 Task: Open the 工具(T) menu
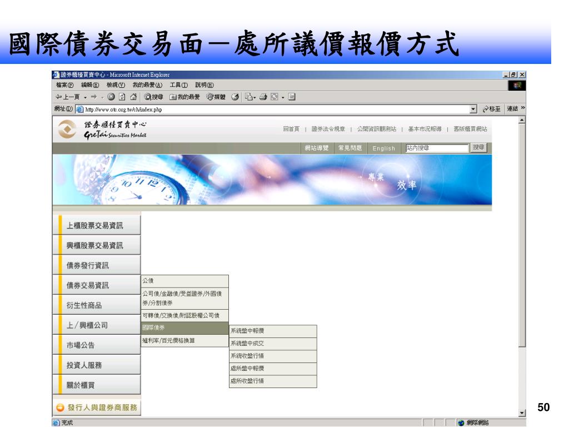[178, 85]
